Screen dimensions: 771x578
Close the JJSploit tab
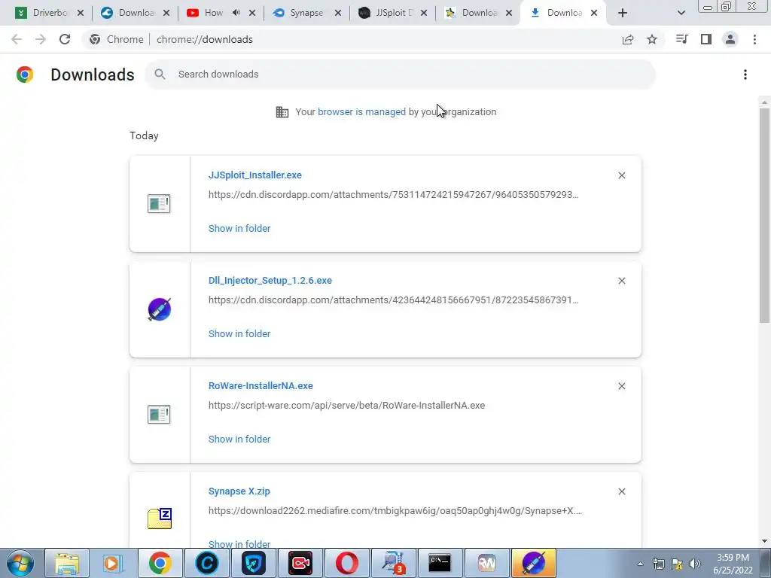tap(424, 13)
